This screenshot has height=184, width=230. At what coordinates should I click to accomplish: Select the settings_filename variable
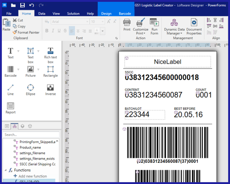point(32,153)
